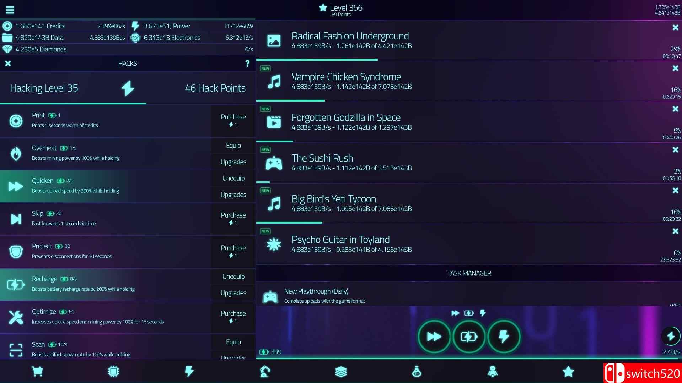Screen dimensions: 682x383
Task: Unequip the Quicken hack
Action: click(233, 178)
